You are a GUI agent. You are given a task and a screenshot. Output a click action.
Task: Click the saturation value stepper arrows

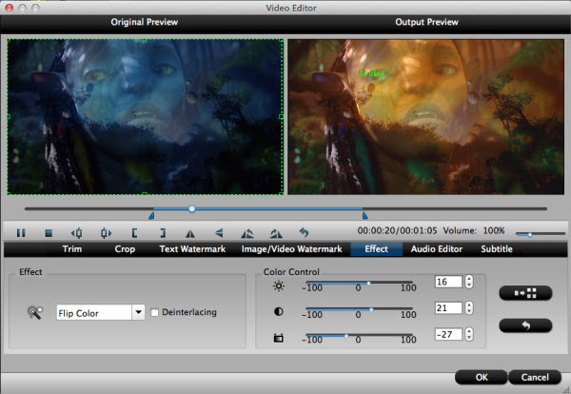(x=469, y=334)
